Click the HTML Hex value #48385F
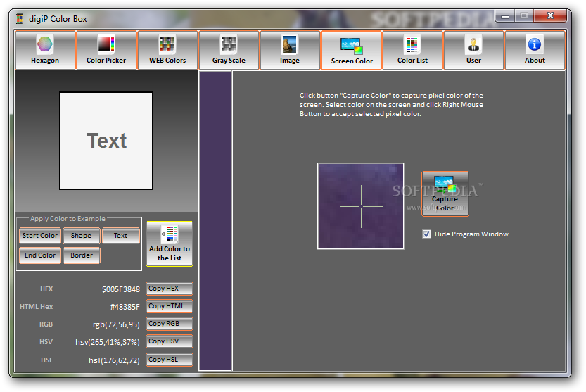 125,307
